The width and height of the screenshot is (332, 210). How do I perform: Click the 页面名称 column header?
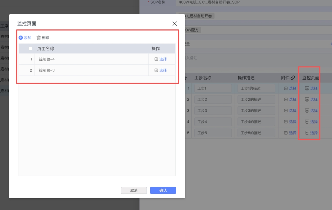[x=46, y=49]
